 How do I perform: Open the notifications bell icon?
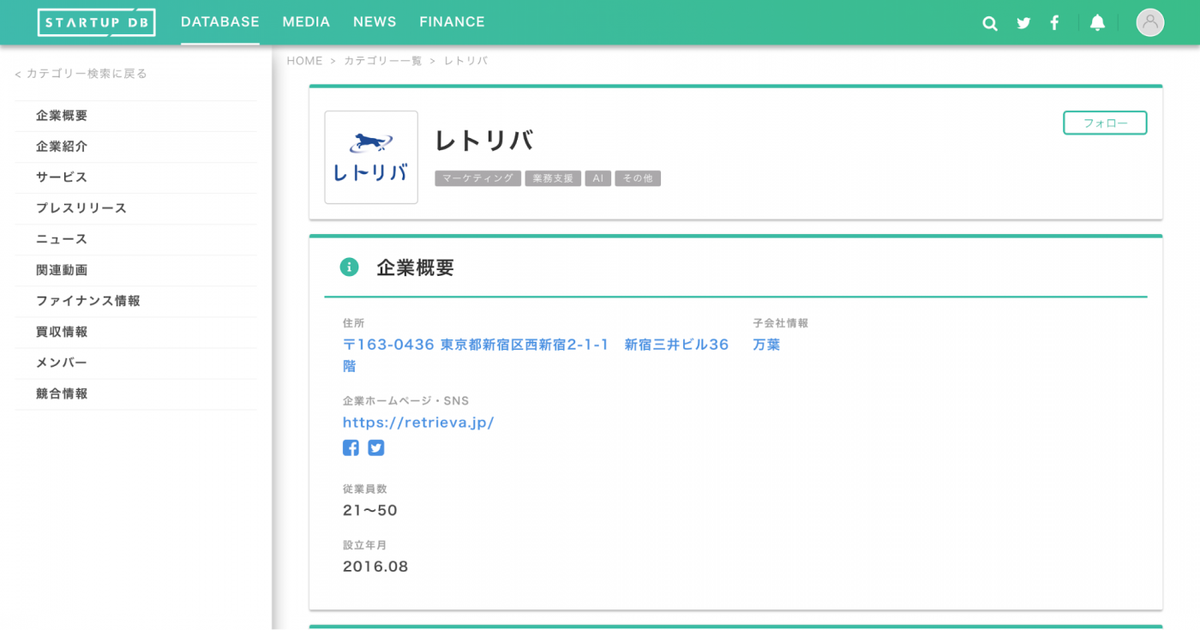pyautogui.click(x=1098, y=22)
